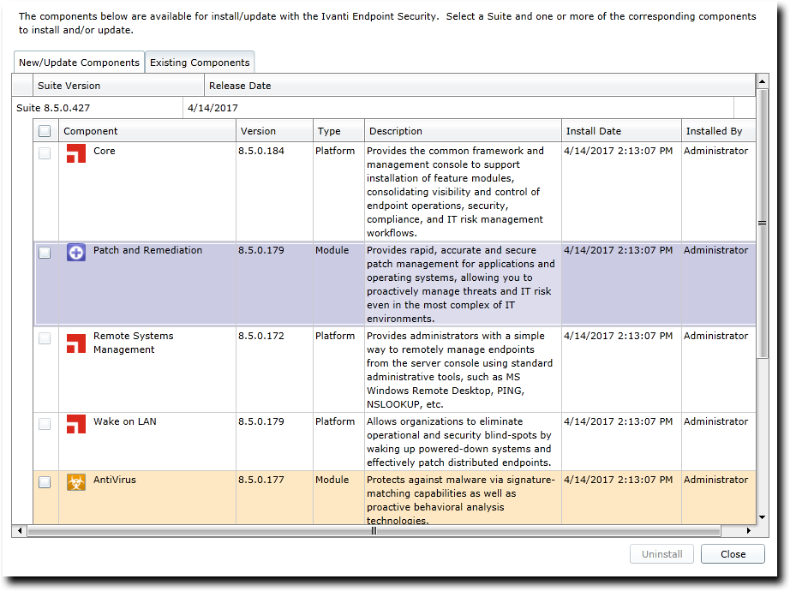Image resolution: width=790 pixels, height=591 pixels.
Task: Check the AntiVirus component checkbox
Action: (45, 481)
